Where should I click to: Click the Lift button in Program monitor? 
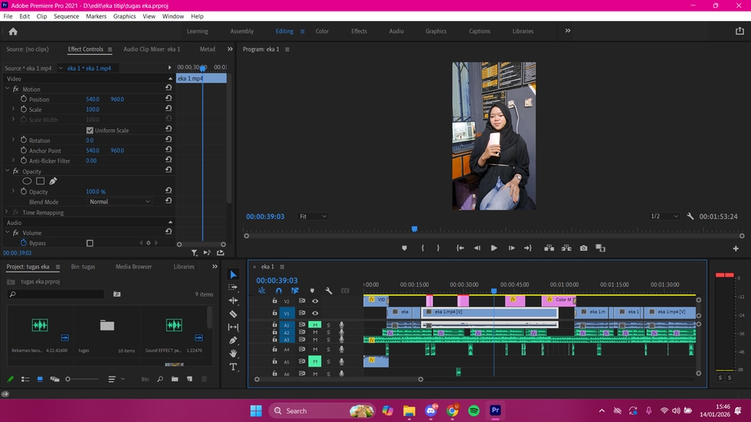549,248
